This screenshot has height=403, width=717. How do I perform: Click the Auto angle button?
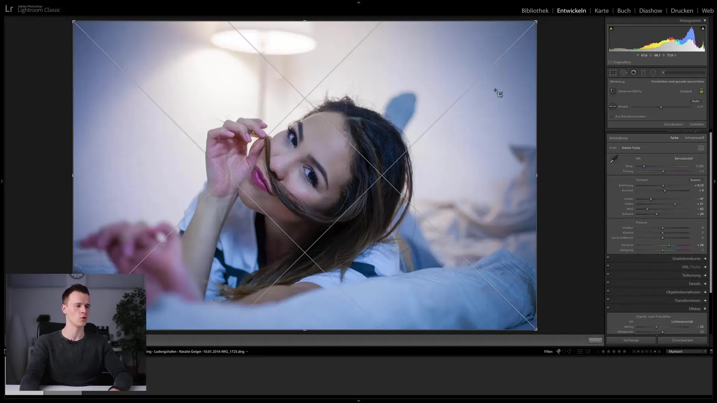[x=696, y=101]
